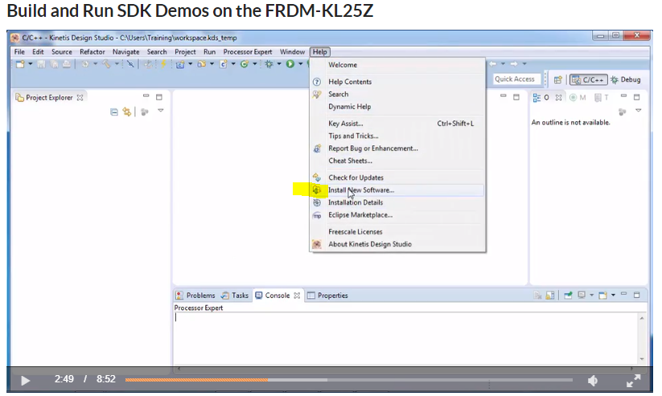The height and width of the screenshot is (396, 662).
Task: Click the Link with Editor icon
Action: coord(126,112)
